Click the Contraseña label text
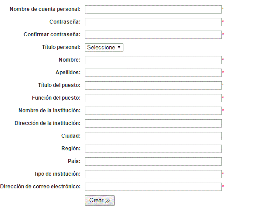277x208 pixels. [65, 22]
